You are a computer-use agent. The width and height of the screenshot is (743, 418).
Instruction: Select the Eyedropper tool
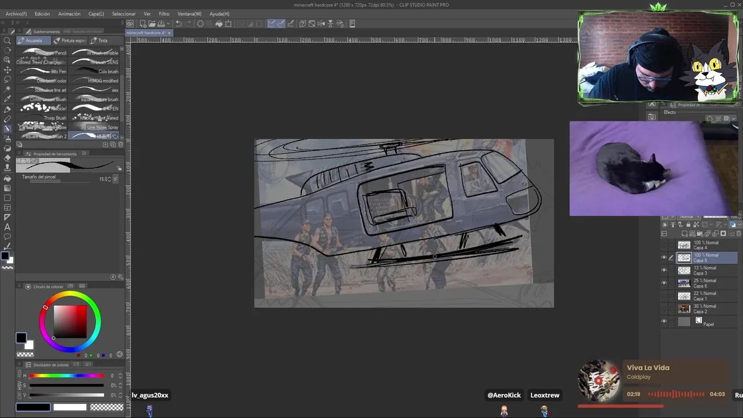coord(8,99)
